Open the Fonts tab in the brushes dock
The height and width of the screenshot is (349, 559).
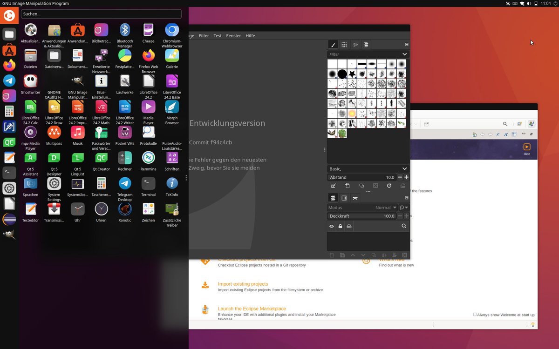[355, 45]
